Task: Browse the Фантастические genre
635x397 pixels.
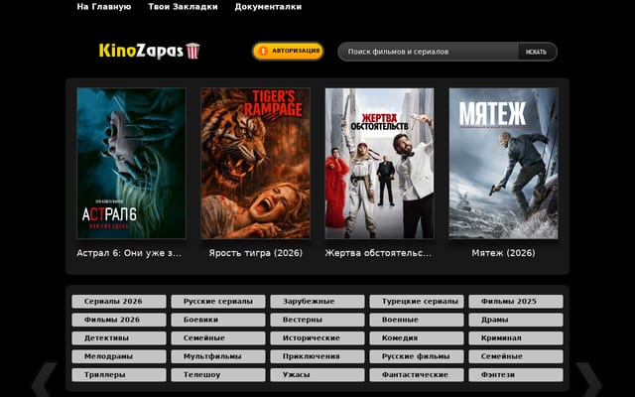Action: coord(417,375)
